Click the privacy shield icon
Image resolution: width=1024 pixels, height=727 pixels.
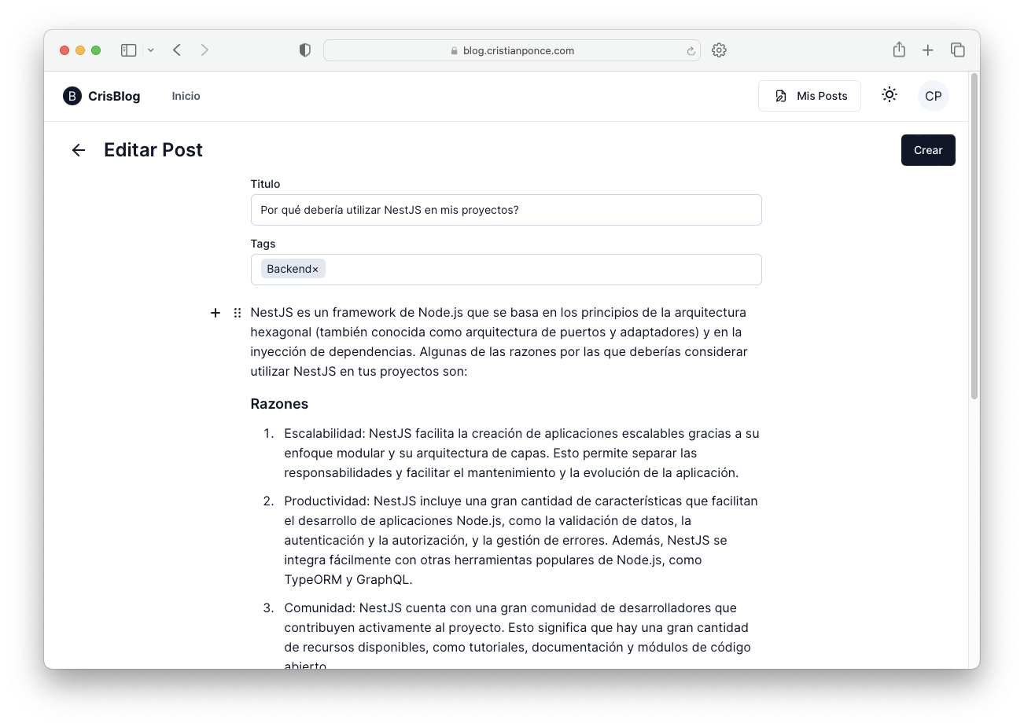[x=305, y=50]
